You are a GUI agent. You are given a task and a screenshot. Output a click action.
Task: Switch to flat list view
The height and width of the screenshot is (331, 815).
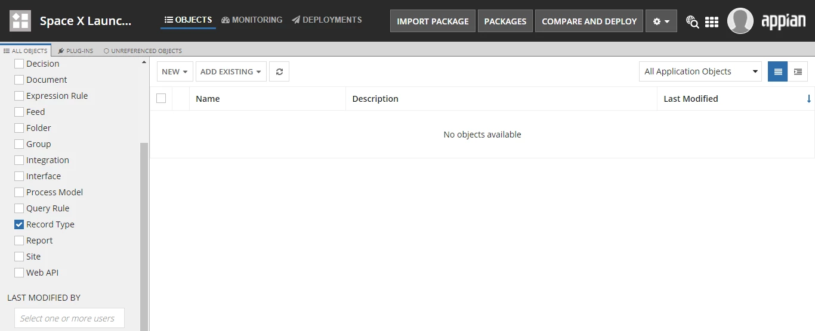(778, 71)
